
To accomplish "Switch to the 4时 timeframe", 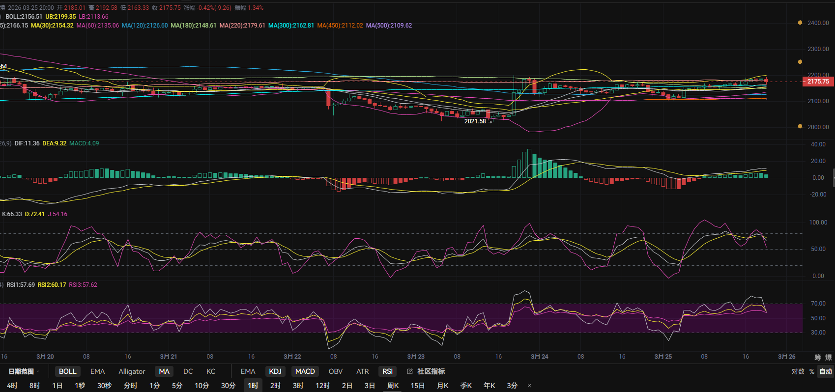I will pos(12,386).
